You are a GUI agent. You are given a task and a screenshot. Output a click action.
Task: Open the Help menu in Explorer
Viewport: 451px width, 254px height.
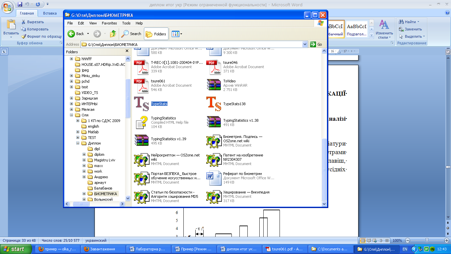[x=139, y=23]
